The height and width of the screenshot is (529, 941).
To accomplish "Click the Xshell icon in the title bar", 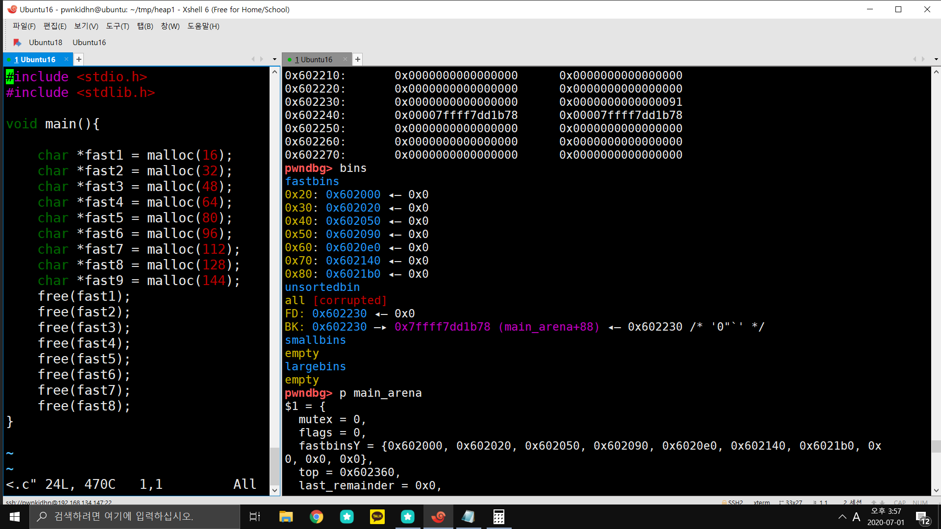I will (12, 9).
